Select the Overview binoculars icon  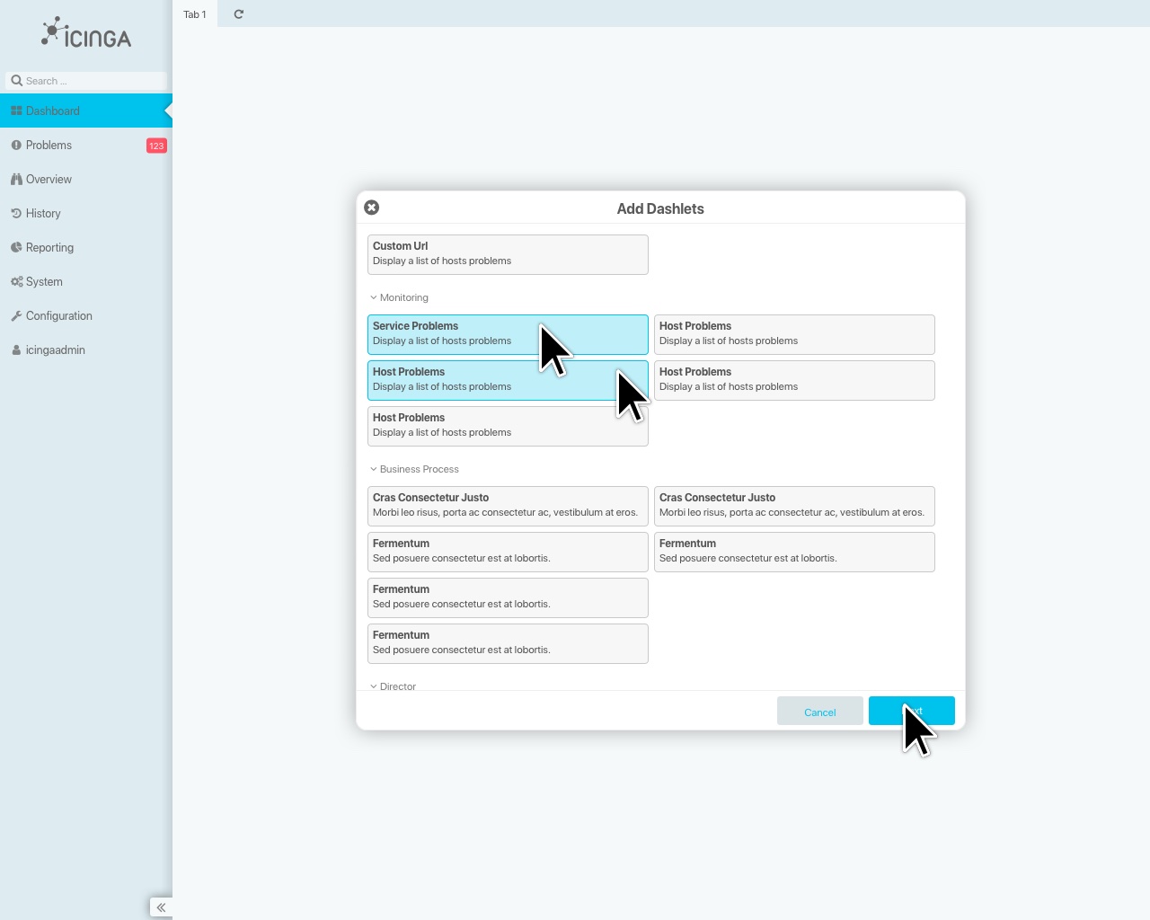tap(18, 179)
